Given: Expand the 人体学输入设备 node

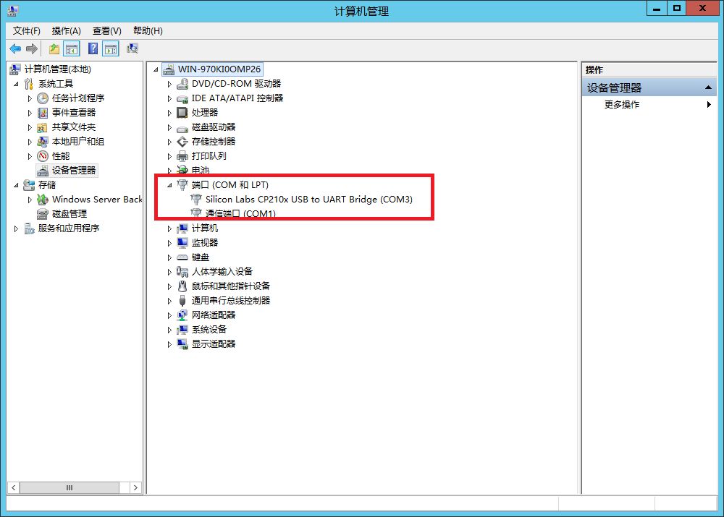Looking at the screenshot, I should pos(169,272).
